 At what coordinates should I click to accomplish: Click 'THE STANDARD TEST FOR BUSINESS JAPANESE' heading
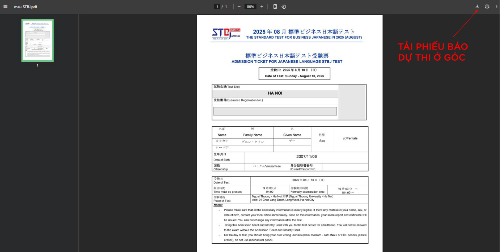point(304,37)
